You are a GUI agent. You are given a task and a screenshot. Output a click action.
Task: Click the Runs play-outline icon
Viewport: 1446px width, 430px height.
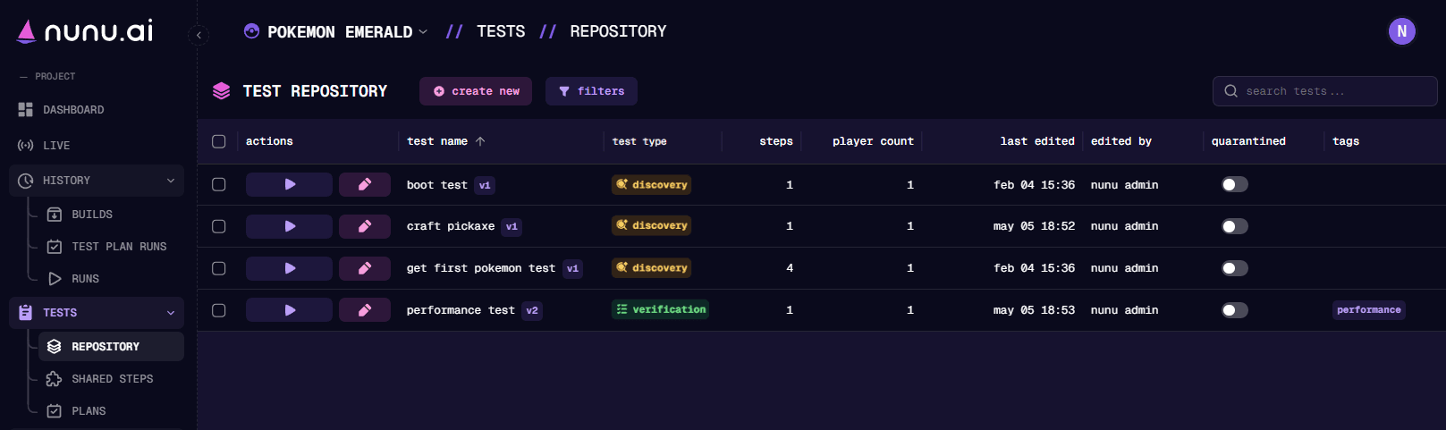point(55,279)
